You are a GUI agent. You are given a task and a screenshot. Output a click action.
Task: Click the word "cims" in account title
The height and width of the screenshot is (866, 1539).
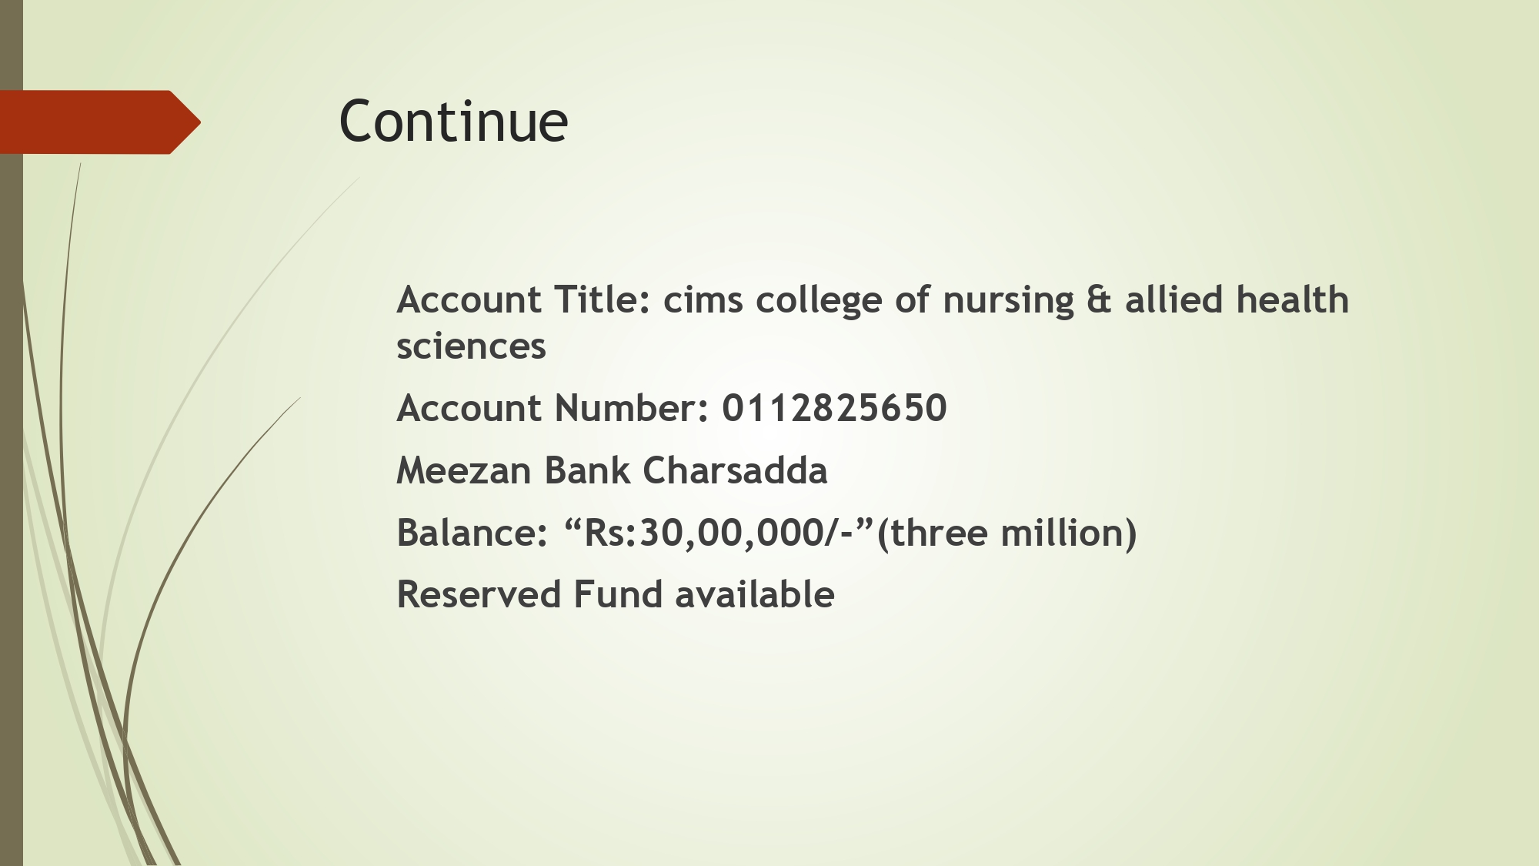(703, 300)
